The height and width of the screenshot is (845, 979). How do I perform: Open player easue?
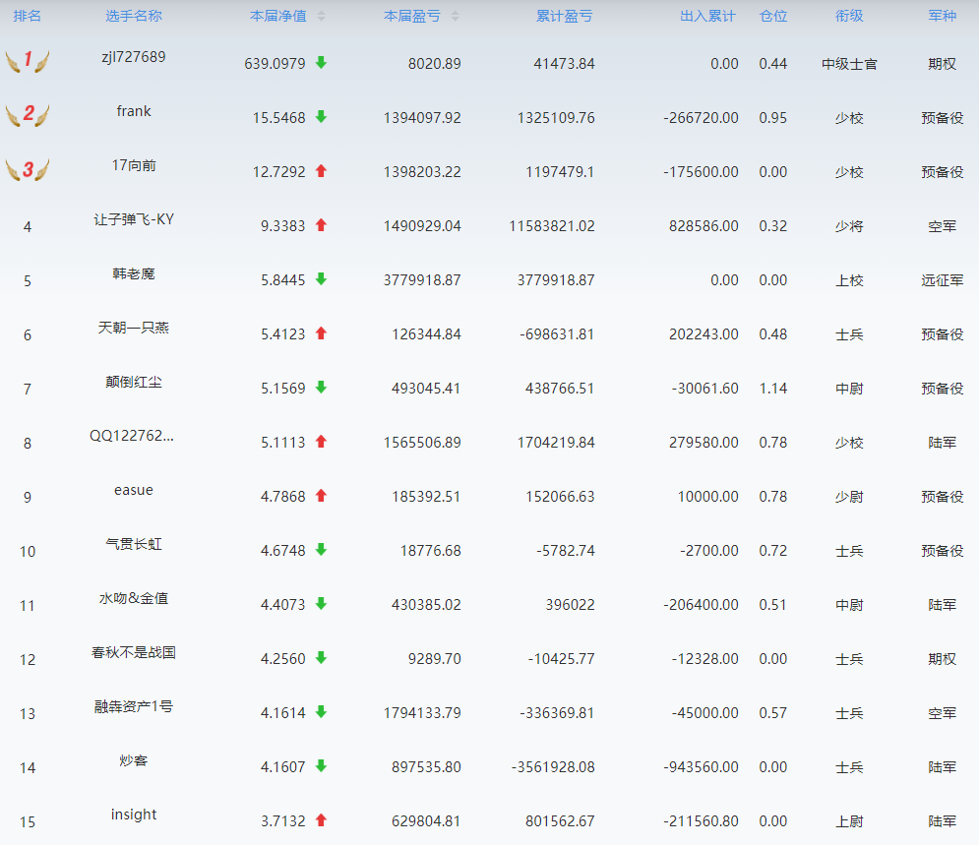(x=134, y=490)
